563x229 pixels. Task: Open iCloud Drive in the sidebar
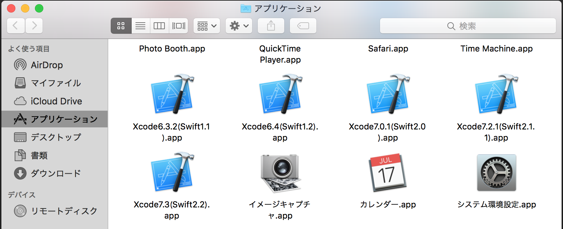pyautogui.click(x=54, y=101)
